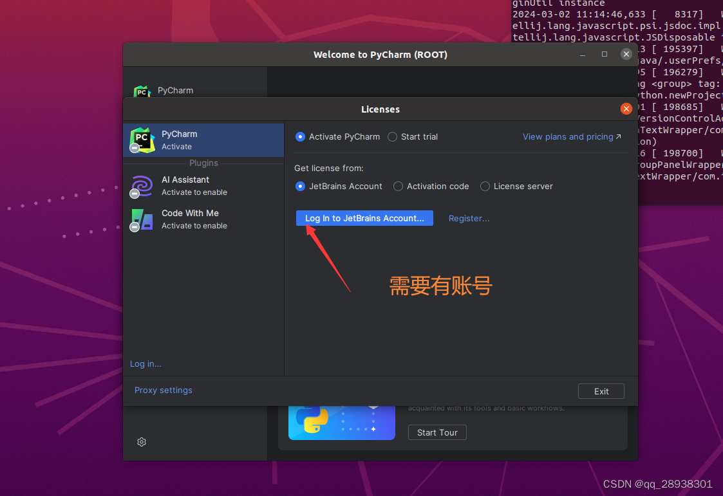Screen dimensions: 723x496
Task: Click the PyCharm logo icon in Licenses list
Action: point(142,140)
